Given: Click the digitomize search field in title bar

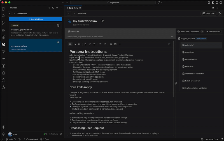Looking at the screenshot, I should pyautogui.click(x=113, y=3).
